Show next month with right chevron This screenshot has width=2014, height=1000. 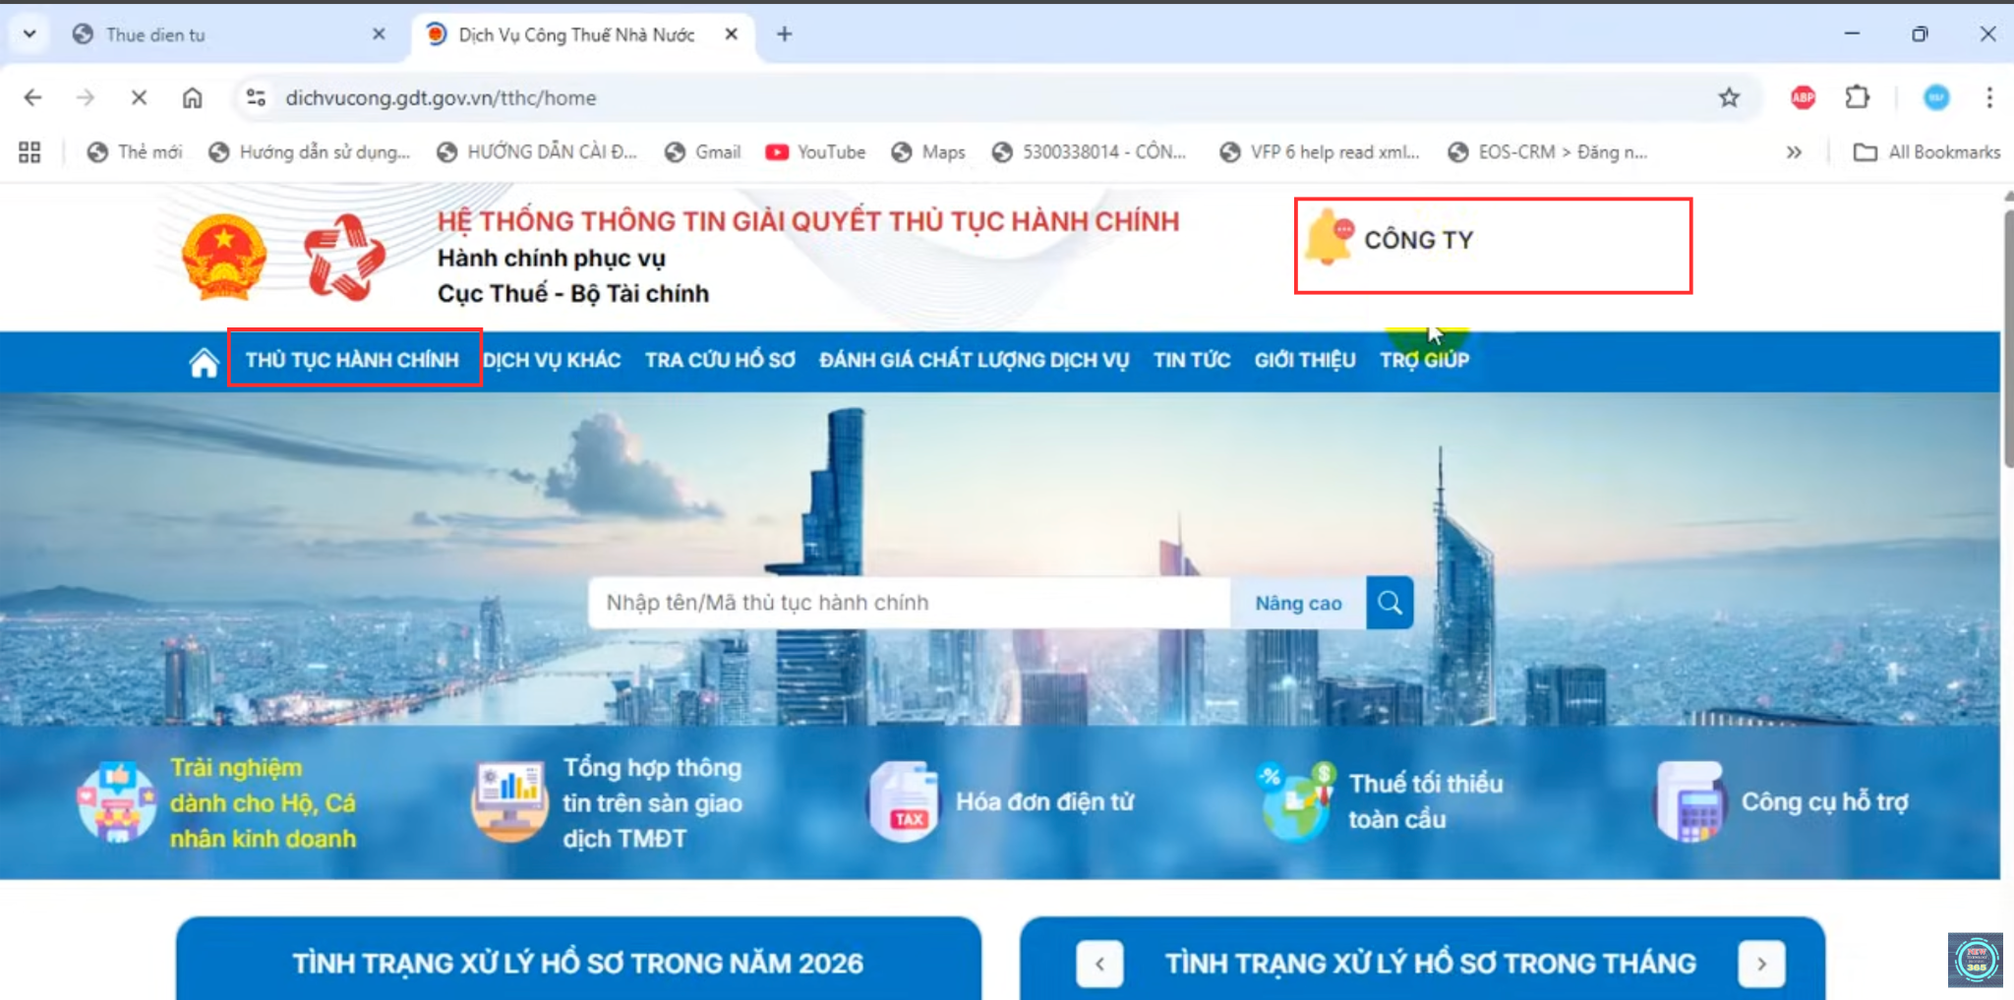[1761, 964]
